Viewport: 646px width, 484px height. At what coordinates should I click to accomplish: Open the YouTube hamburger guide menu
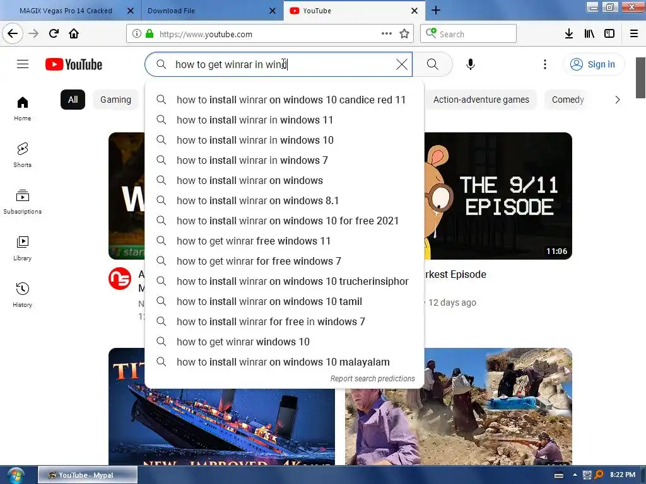pos(23,64)
